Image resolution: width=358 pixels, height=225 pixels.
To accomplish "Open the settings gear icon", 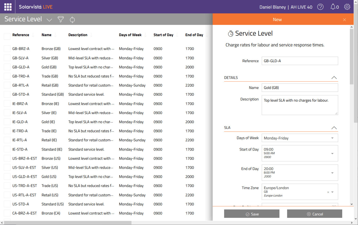I will pyautogui.click(x=347, y=7).
